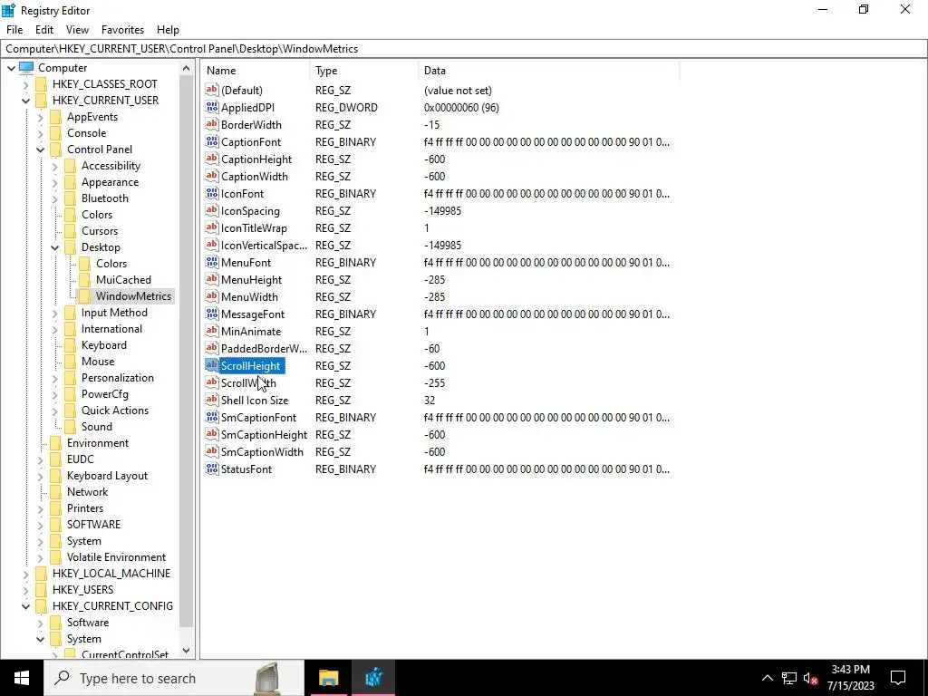Sort values by the Data column header
928x696 pixels.
click(548, 71)
